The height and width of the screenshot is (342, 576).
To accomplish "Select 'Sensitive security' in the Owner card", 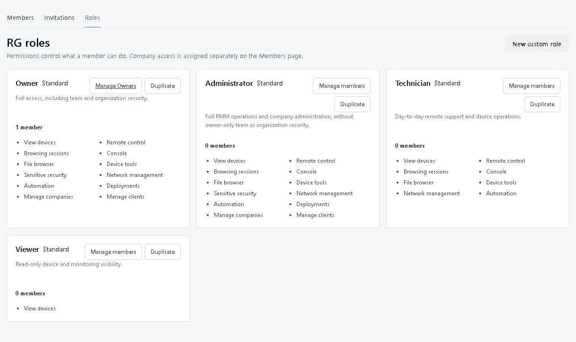I will click(45, 175).
